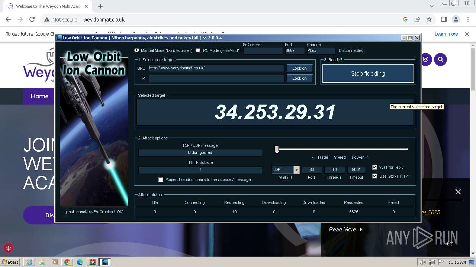Select the Low Orbit Ion Cannon taskbar item
Screen dimensions: 476x267
click(x=105, y=262)
